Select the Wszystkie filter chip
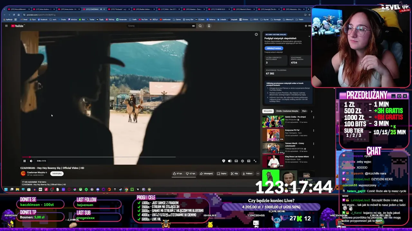Viewport: 412px width, 231px height. point(268,111)
